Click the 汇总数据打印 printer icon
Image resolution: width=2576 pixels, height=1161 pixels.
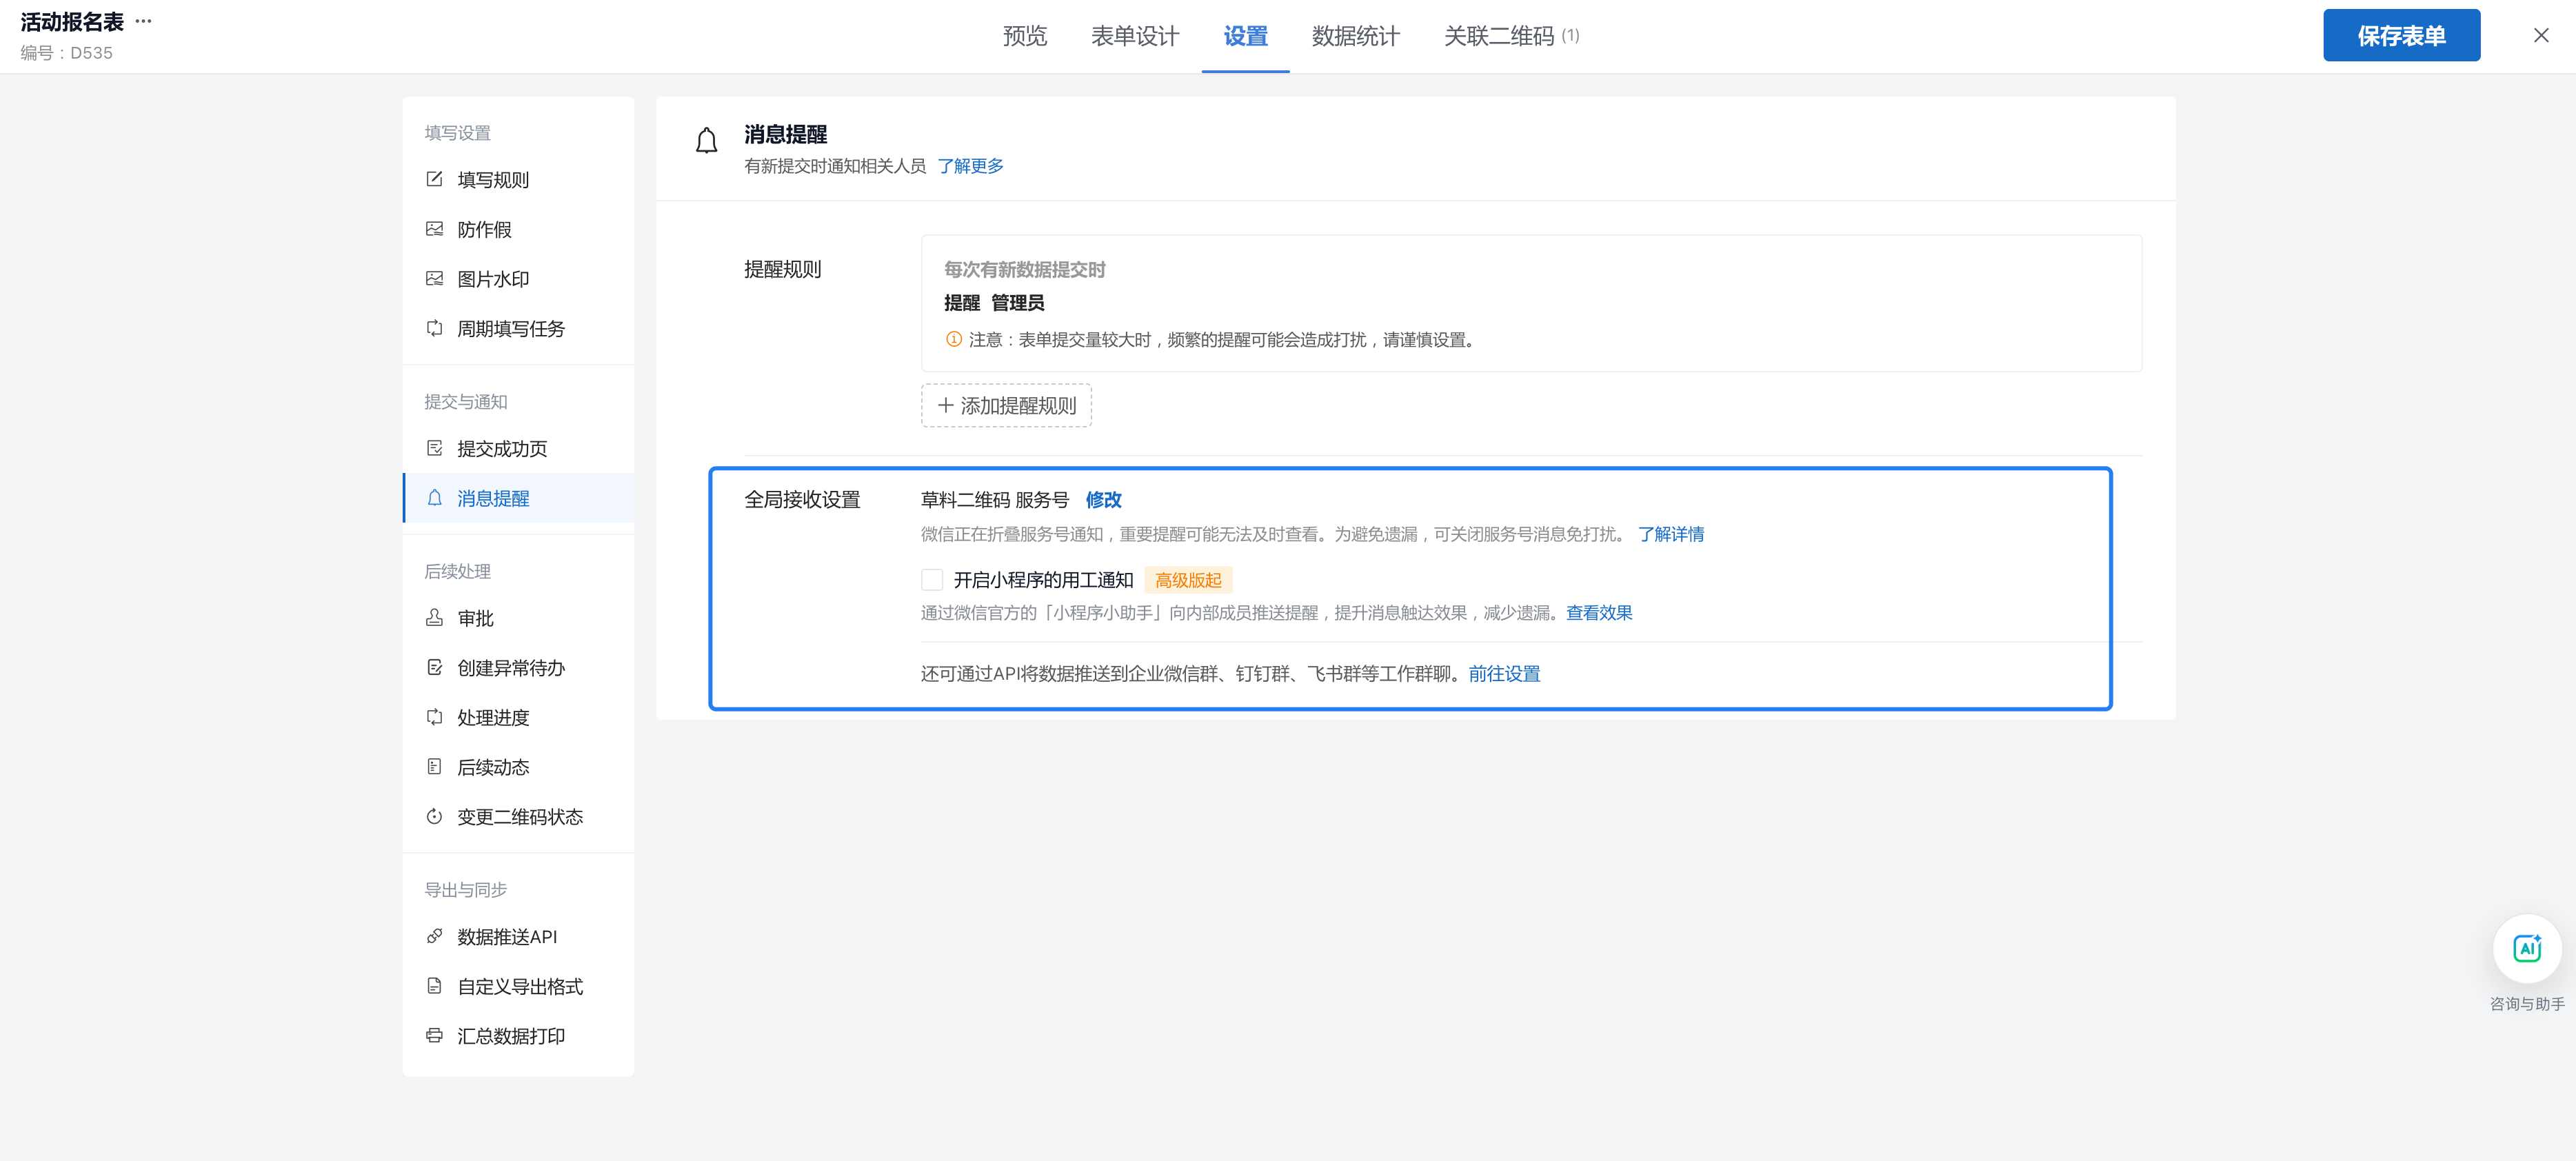(434, 1035)
